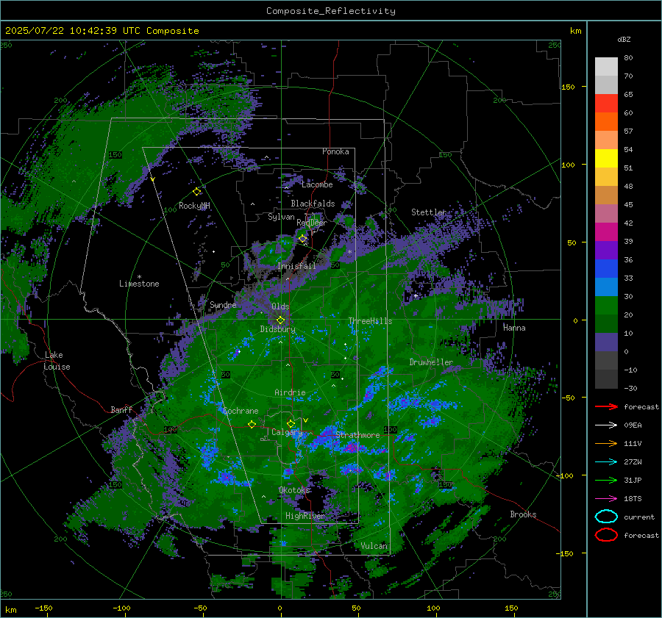Click the Olds map label
The width and height of the screenshot is (662, 618).
[280, 306]
